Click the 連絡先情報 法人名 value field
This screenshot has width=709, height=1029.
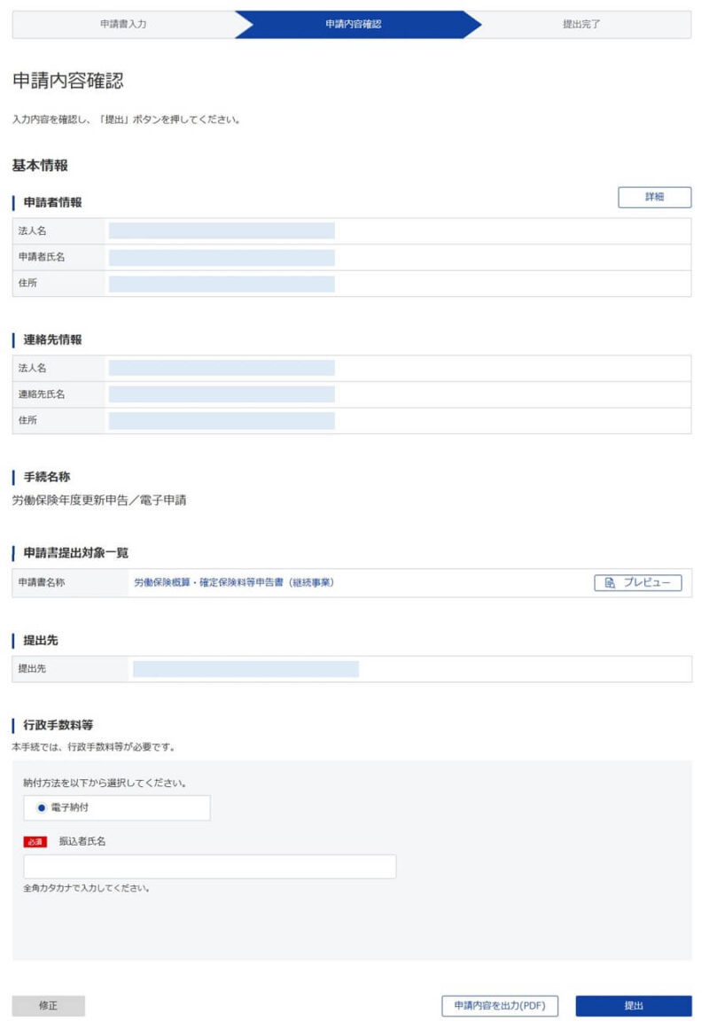pos(222,368)
